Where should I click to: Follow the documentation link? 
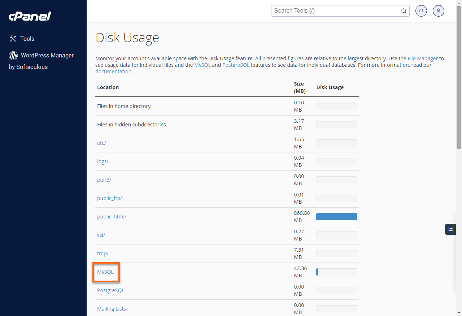(113, 71)
